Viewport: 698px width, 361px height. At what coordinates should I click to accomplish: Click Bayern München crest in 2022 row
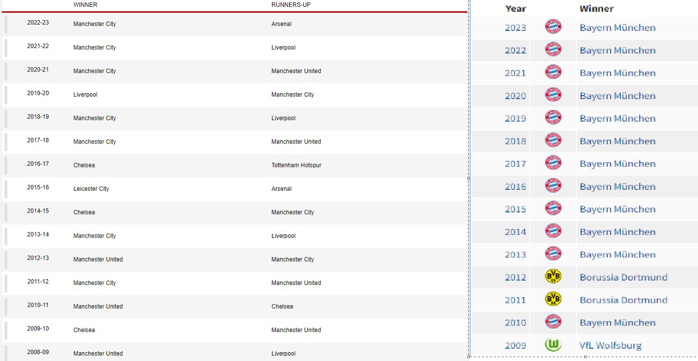click(x=553, y=50)
